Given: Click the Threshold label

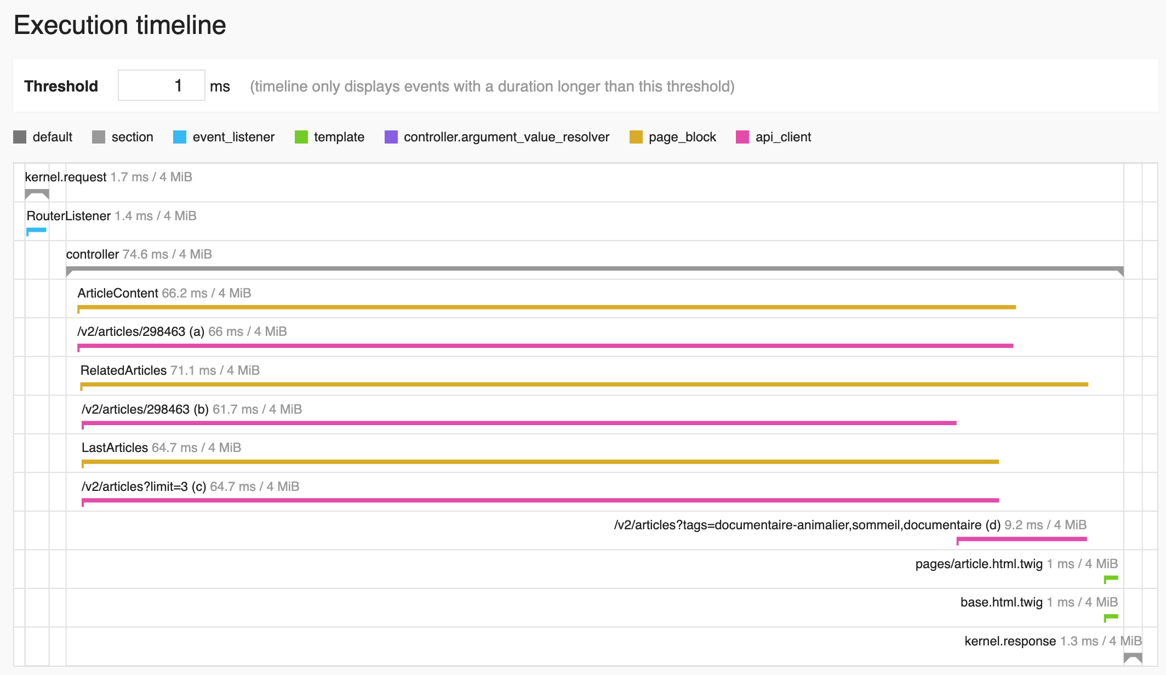Looking at the screenshot, I should (x=61, y=86).
